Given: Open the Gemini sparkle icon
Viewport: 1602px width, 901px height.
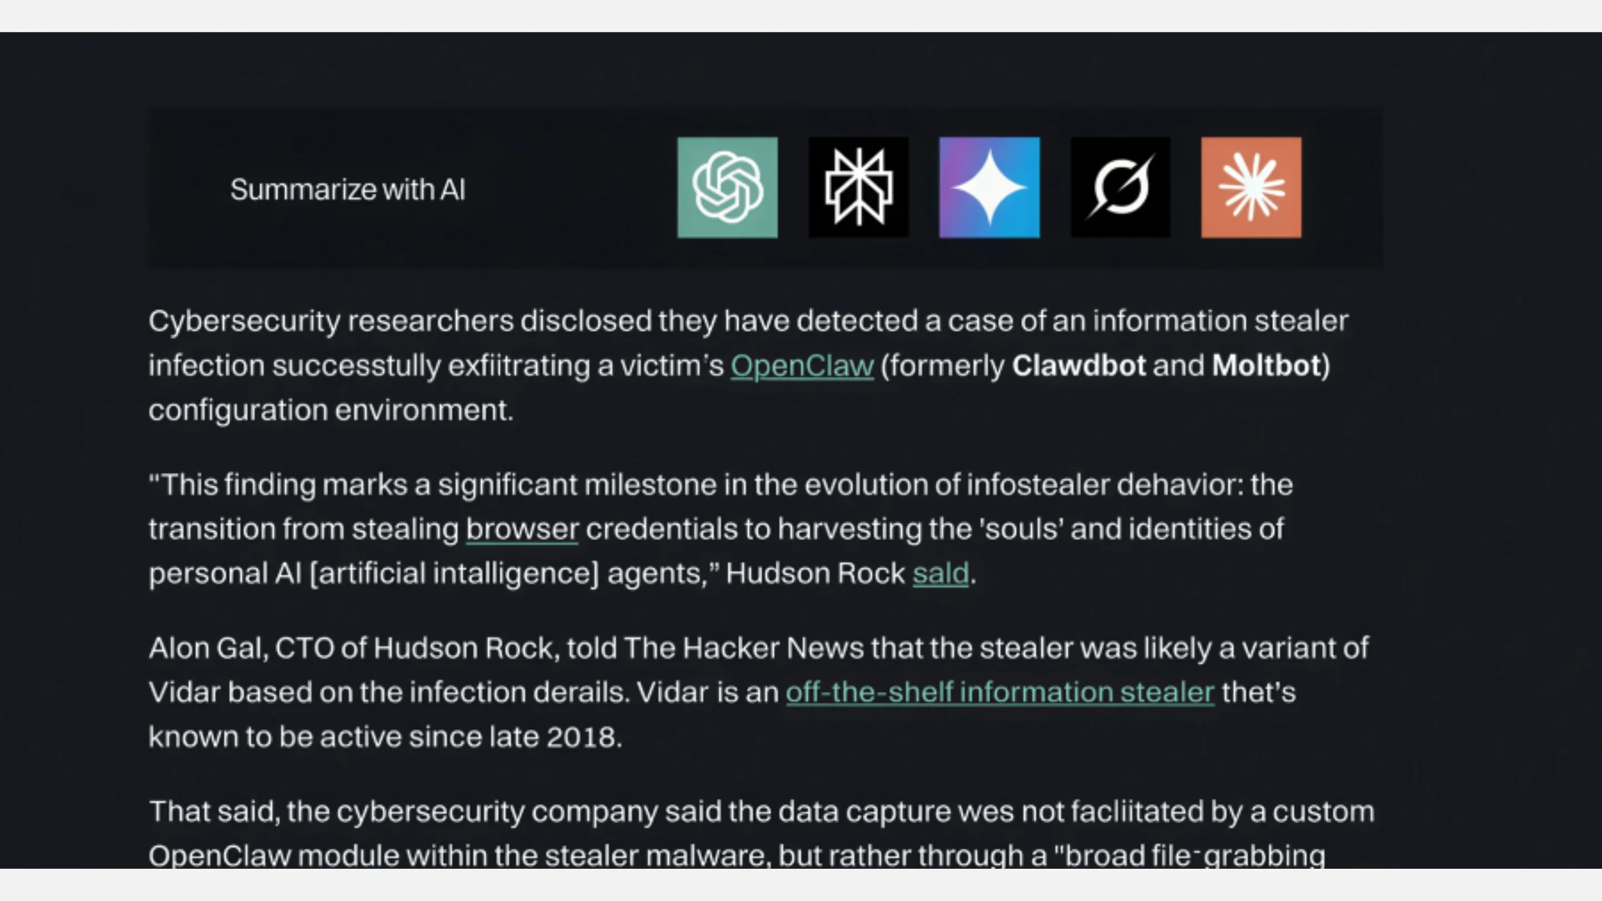Looking at the screenshot, I should tap(989, 187).
